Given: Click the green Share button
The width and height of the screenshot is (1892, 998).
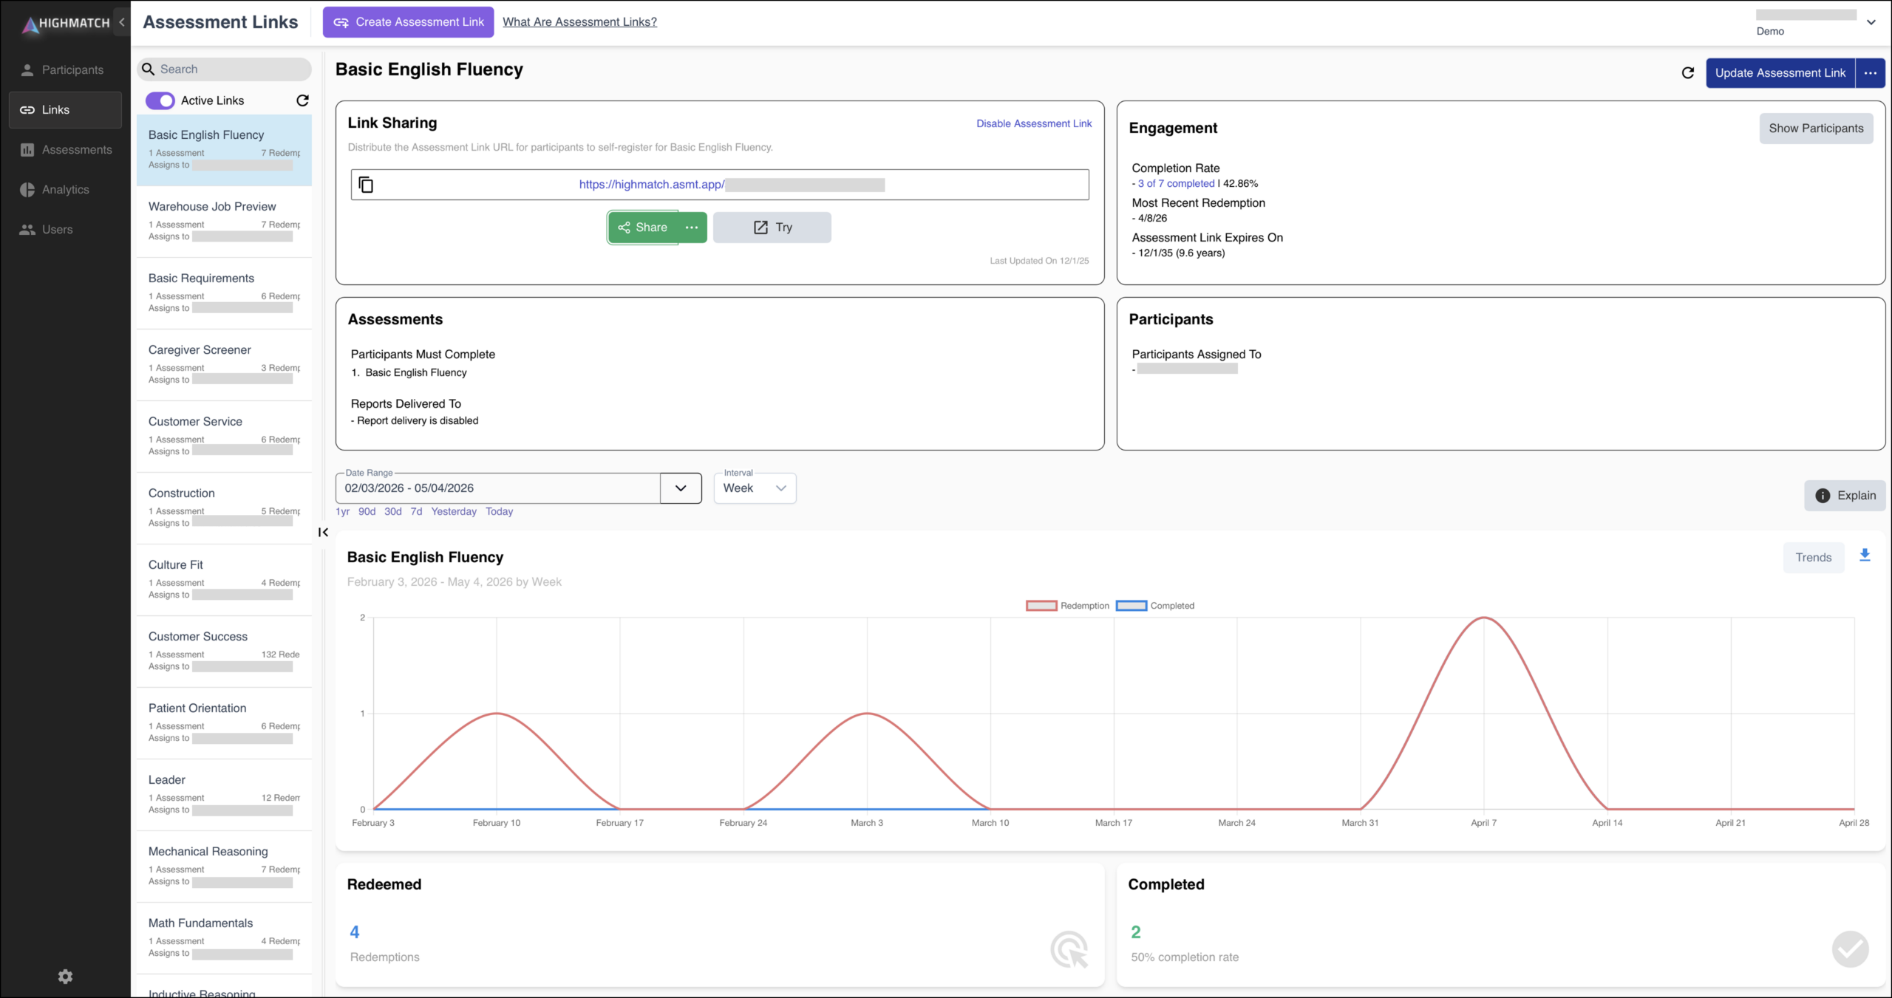Looking at the screenshot, I should (x=643, y=228).
